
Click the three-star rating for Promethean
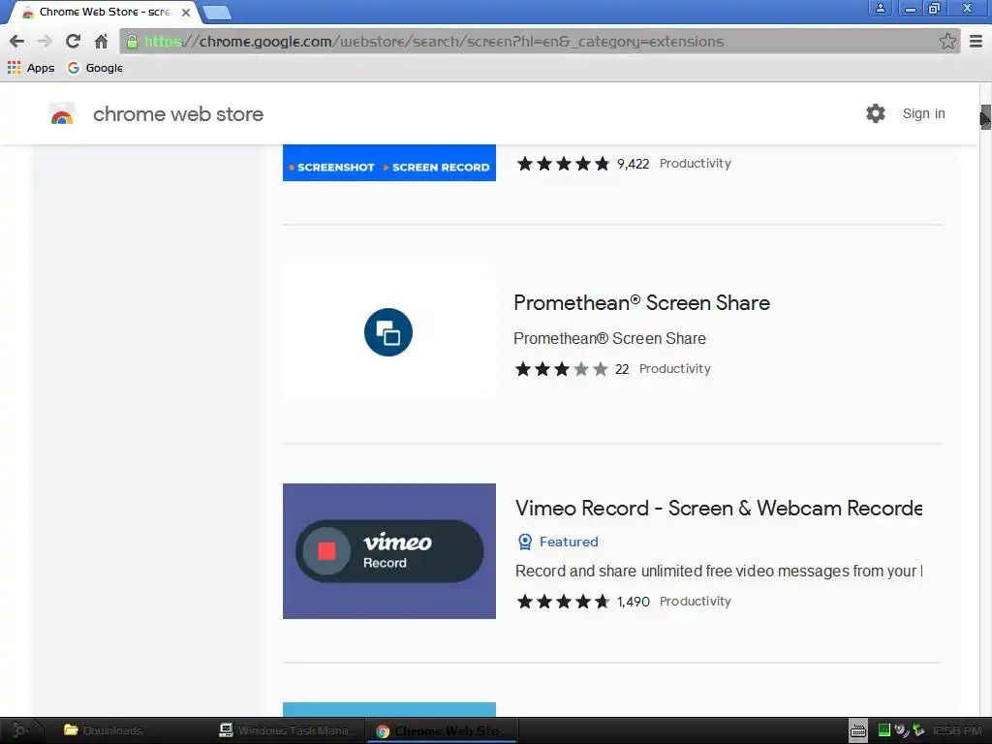562,369
